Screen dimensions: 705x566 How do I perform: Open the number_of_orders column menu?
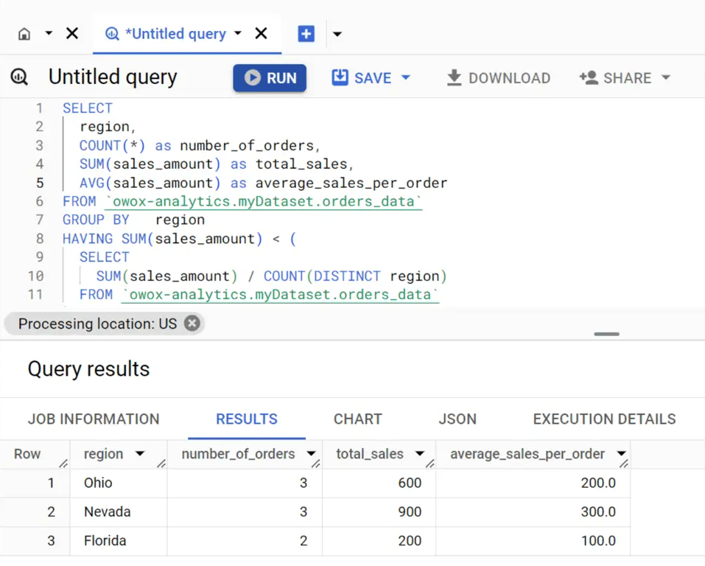[311, 453]
